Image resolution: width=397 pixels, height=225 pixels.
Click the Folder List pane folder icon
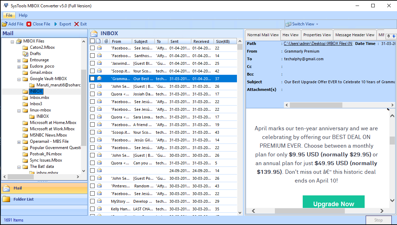(6, 199)
